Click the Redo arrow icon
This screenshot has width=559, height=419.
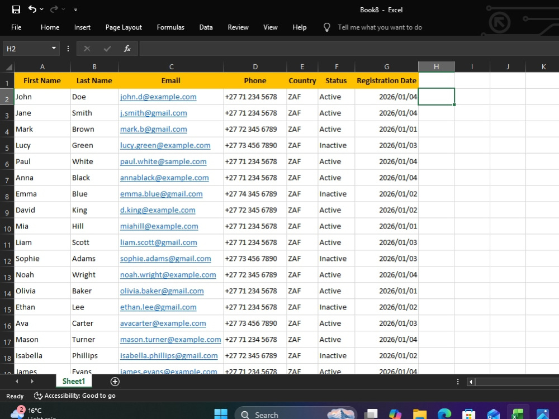54,9
